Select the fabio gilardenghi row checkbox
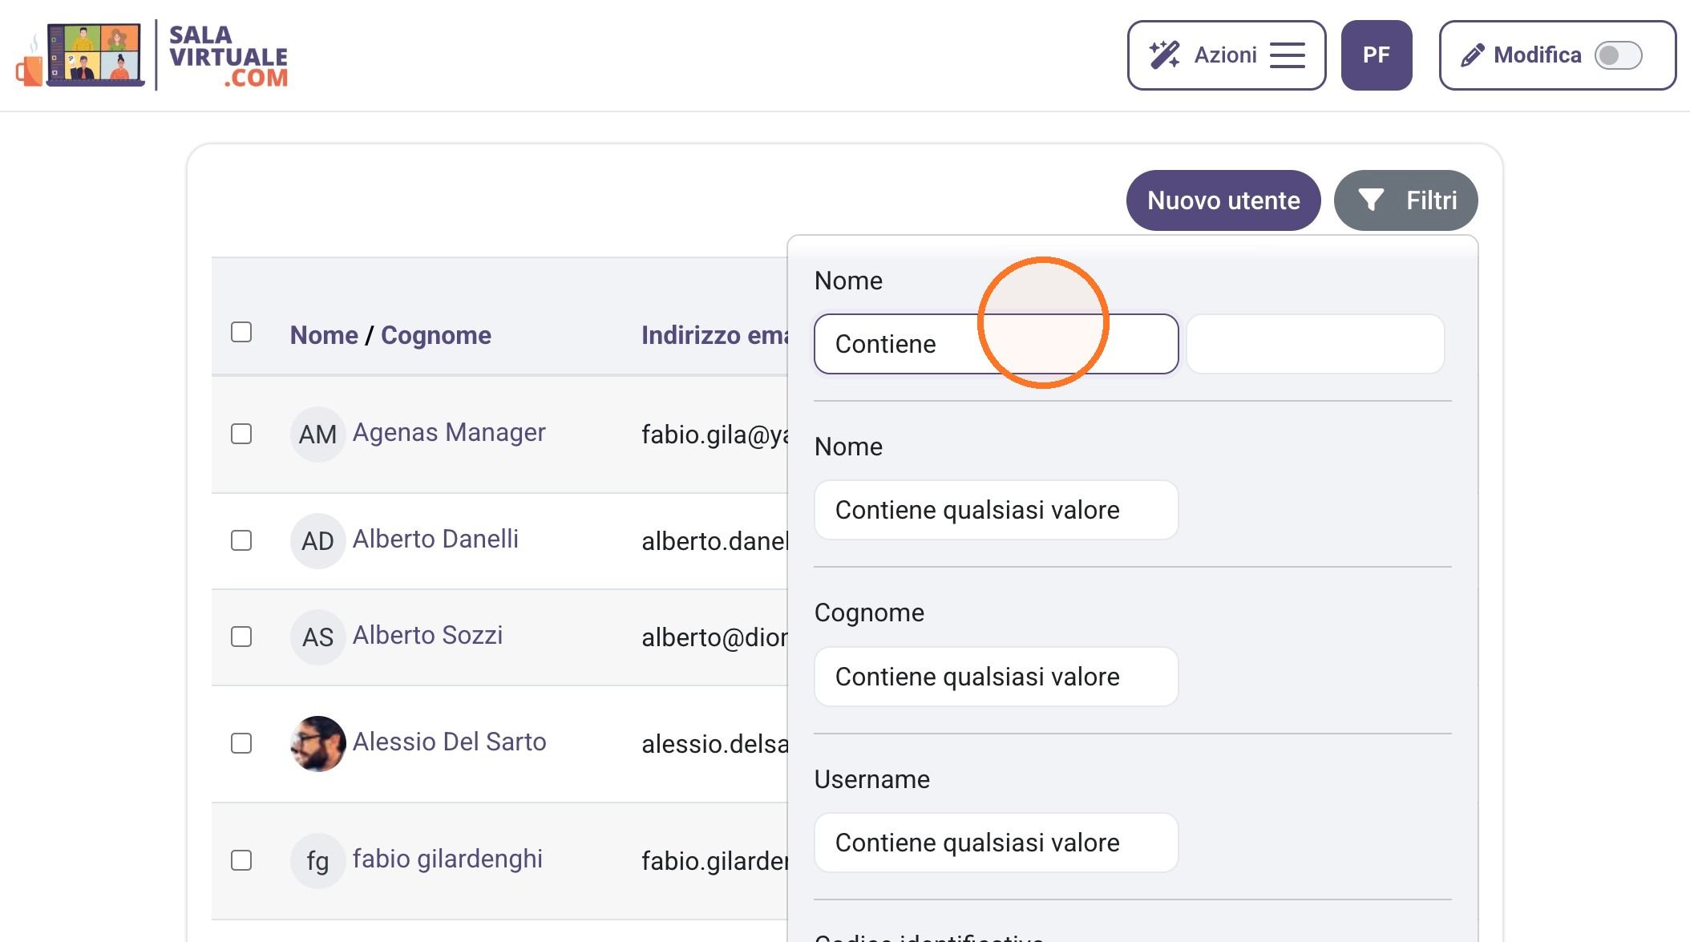 (241, 860)
